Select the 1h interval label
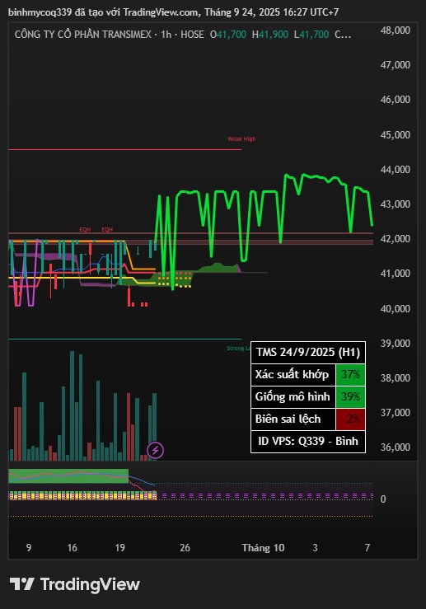Image resolution: width=426 pixels, height=609 pixels. click(166, 35)
